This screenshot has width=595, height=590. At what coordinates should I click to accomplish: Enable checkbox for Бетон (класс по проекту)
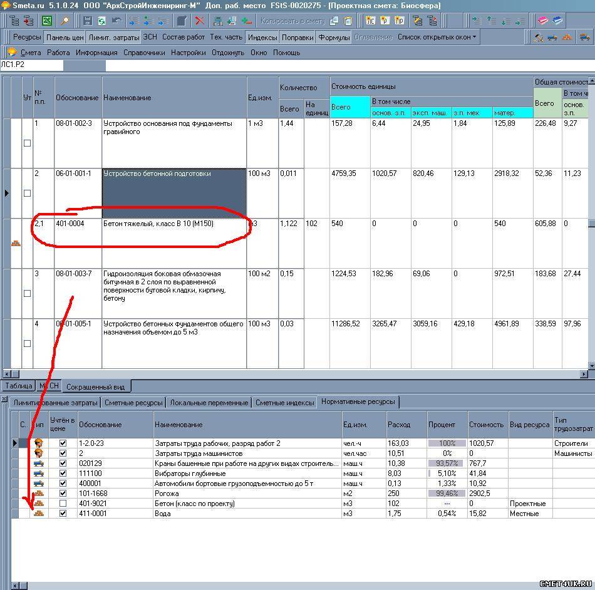pos(63,504)
